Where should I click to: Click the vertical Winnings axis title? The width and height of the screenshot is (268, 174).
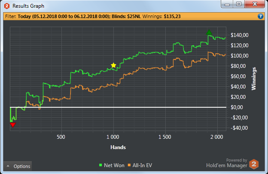point(254,79)
